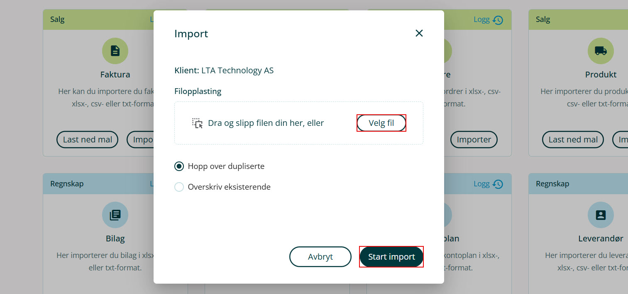Select the Hopp over dupliserte option
Screen dimensions: 628x294
(x=179, y=166)
